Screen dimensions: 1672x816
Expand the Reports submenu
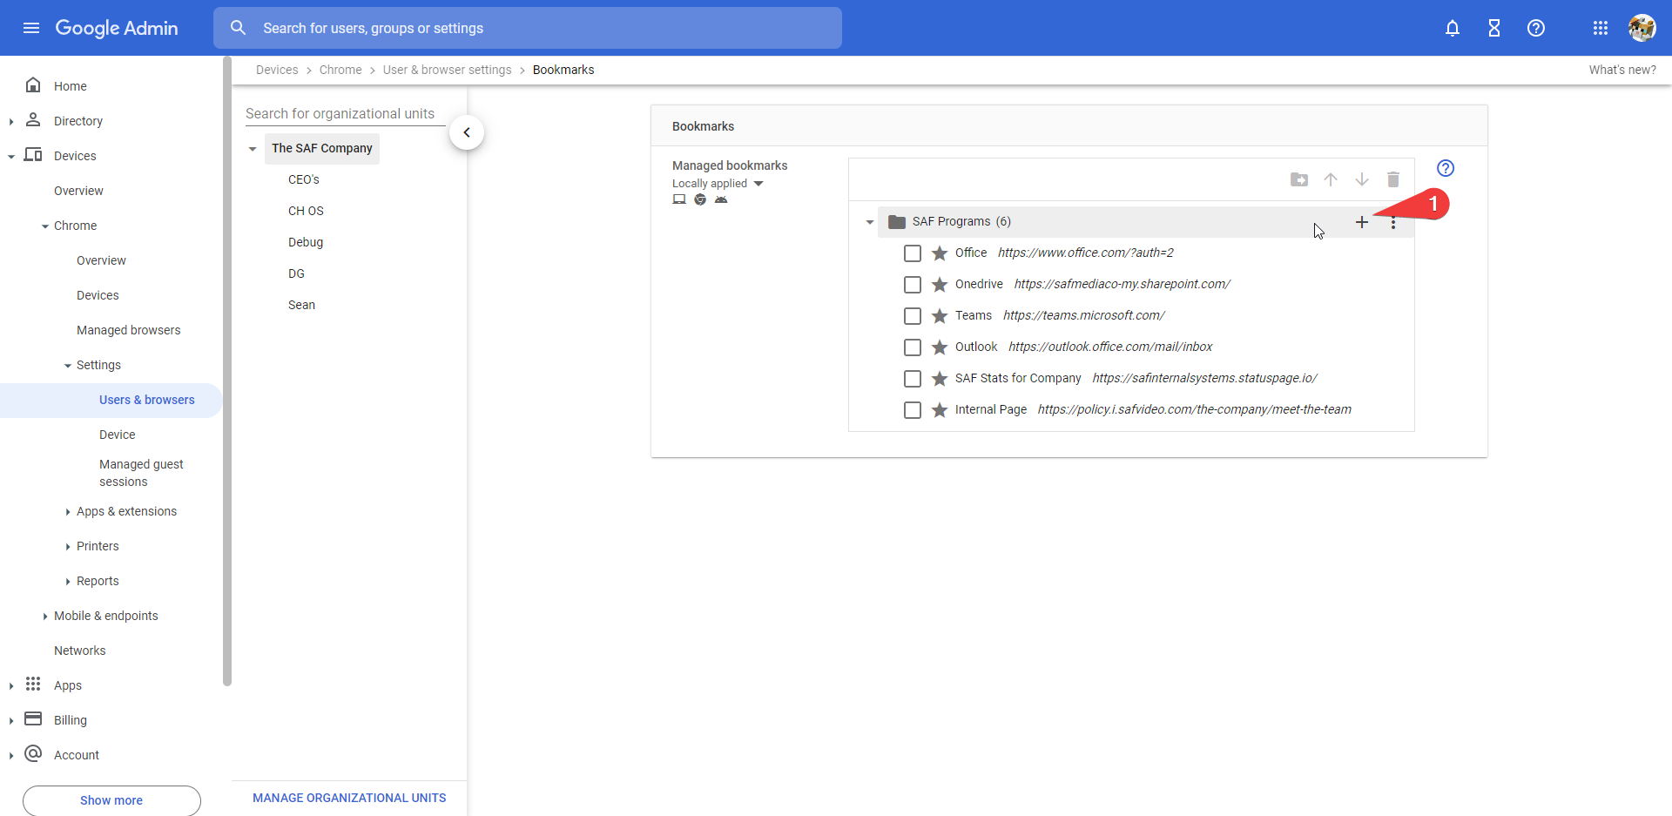68,582
